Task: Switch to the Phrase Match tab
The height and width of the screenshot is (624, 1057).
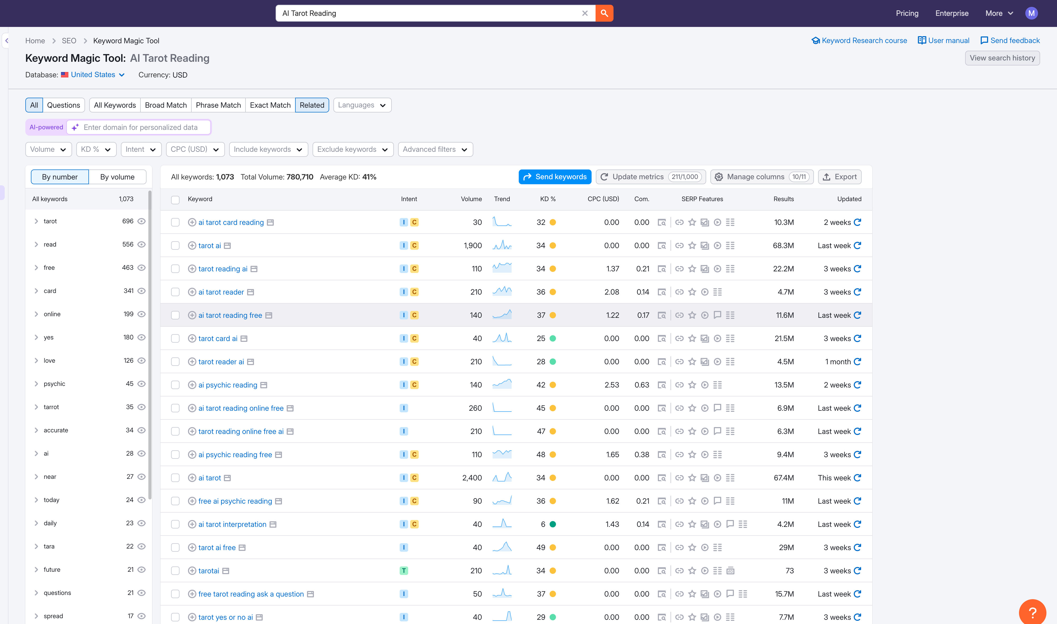Action: (218, 105)
